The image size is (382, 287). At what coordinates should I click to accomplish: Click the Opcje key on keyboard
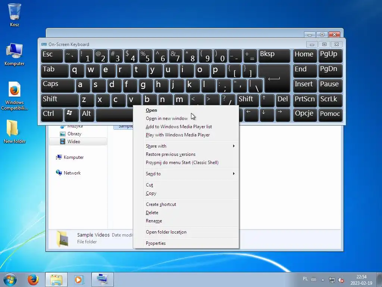point(305,115)
